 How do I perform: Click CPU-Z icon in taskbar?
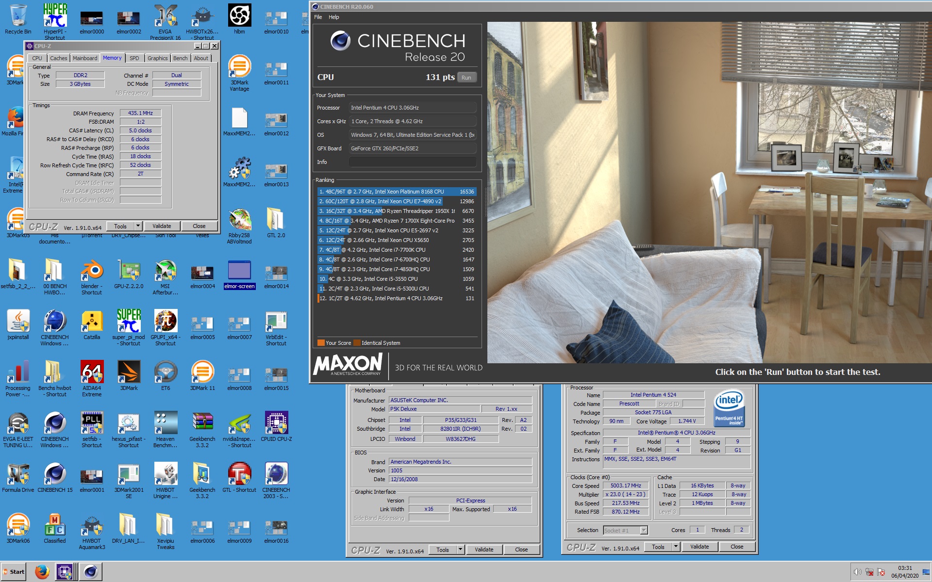coord(64,572)
